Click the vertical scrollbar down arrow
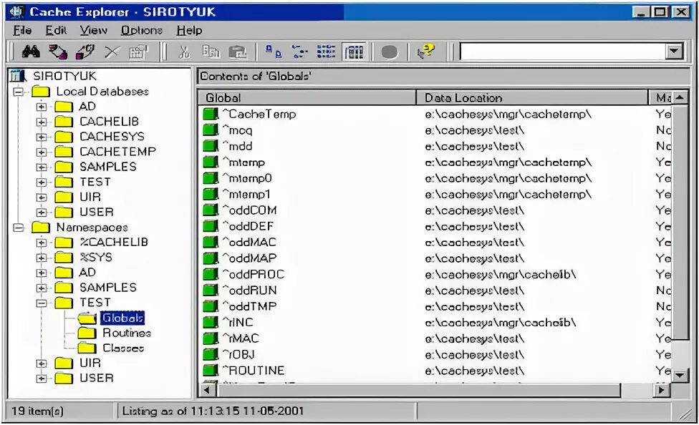This screenshot has height=425, width=699. (x=680, y=375)
